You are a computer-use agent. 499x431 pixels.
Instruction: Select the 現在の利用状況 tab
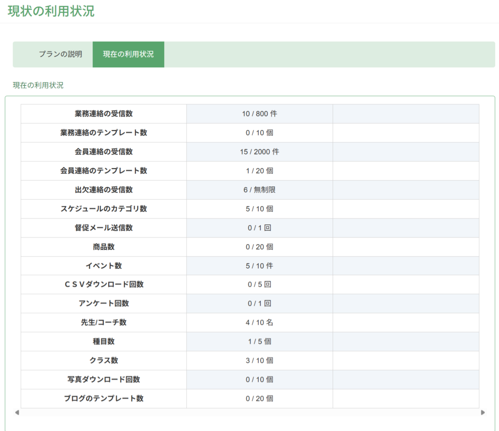click(128, 54)
